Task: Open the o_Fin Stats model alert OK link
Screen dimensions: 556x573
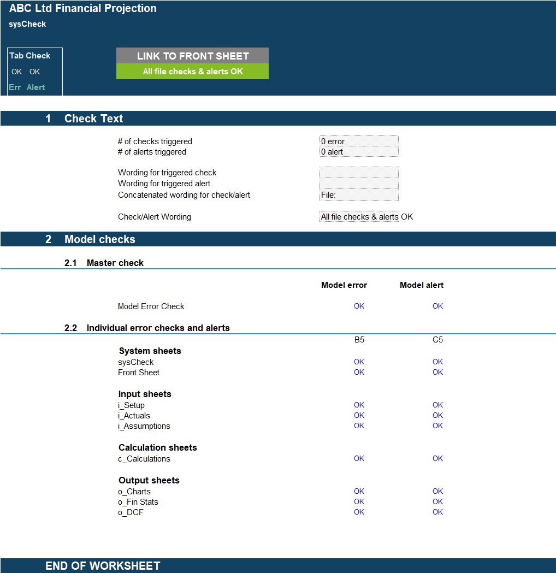Action: pyautogui.click(x=437, y=502)
